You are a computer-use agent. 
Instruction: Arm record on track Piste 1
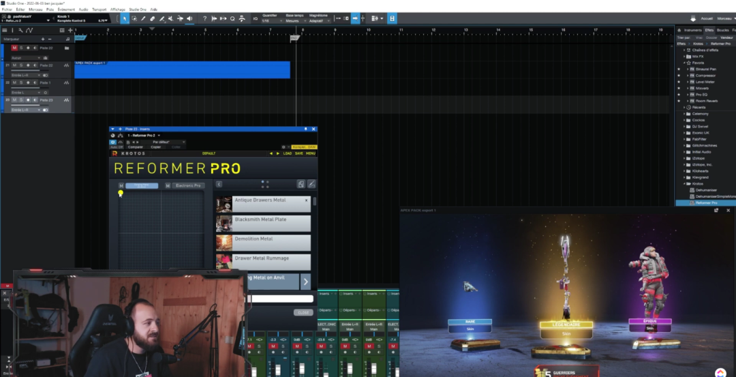coord(28,82)
